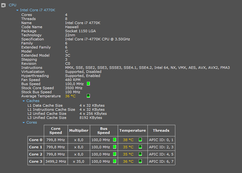Screen dimensions: 242x173
Task: Click the Virtualization label
Action: pyautogui.click(x=33, y=72)
